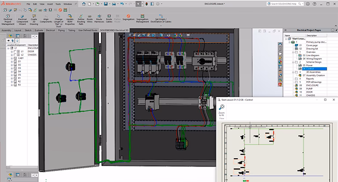Open Segregation Management
338x182 pixels.
(142, 19)
